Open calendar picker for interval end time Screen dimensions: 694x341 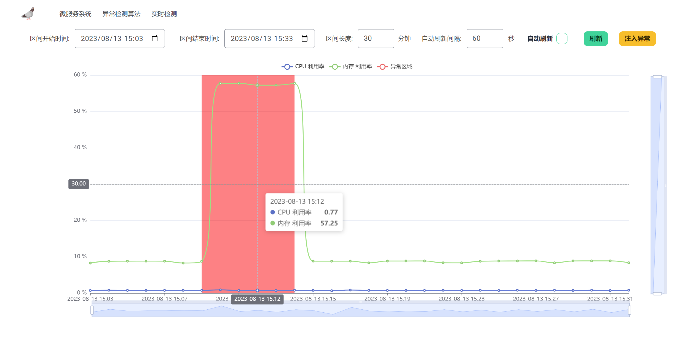tap(304, 38)
